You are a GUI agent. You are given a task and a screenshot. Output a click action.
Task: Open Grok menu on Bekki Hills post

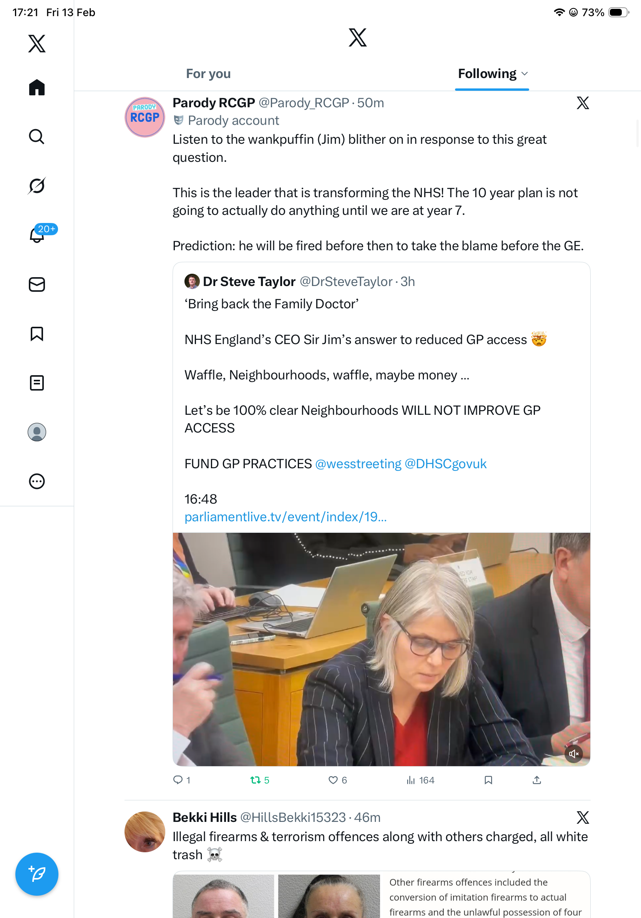[583, 817]
